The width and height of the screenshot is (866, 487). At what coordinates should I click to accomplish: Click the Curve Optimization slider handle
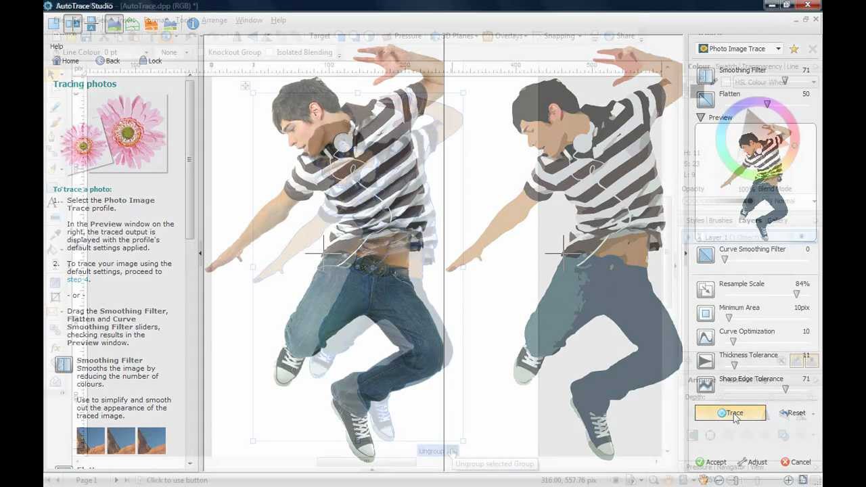733,342
